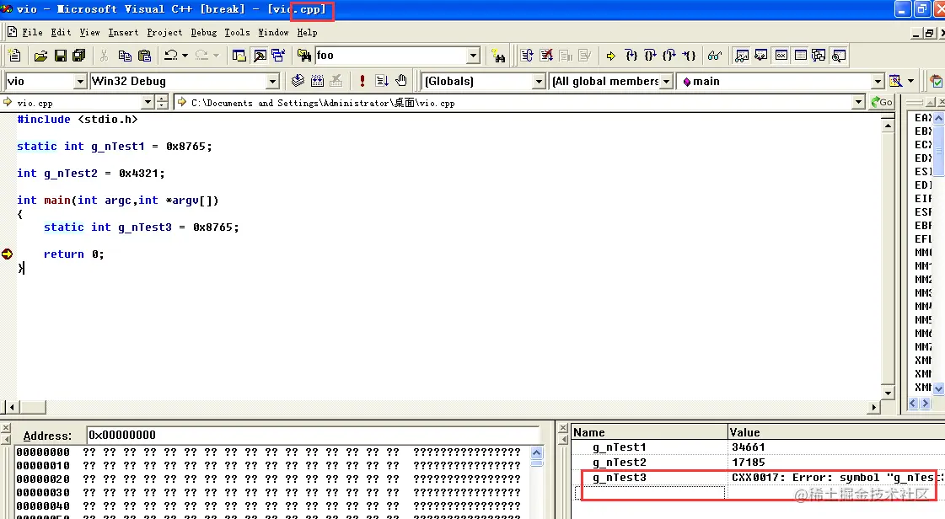Open the main members dropdown
The width and height of the screenshot is (945, 519).
click(x=878, y=81)
